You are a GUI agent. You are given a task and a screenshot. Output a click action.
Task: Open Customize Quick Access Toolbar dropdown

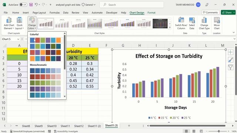pos(50,5)
